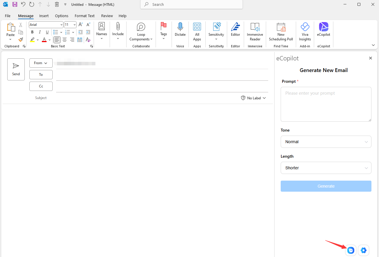
Task: Expand the Tone dropdown set to Normal
Action: pos(326,142)
